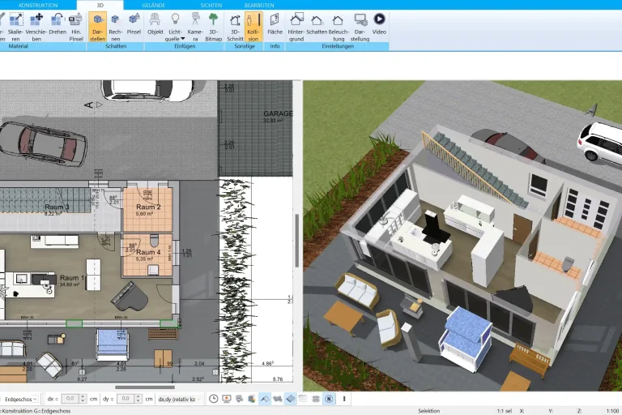This screenshot has width=622, height=415.
Task: Select Raum 4 label in floor plan
Action: click(x=148, y=252)
